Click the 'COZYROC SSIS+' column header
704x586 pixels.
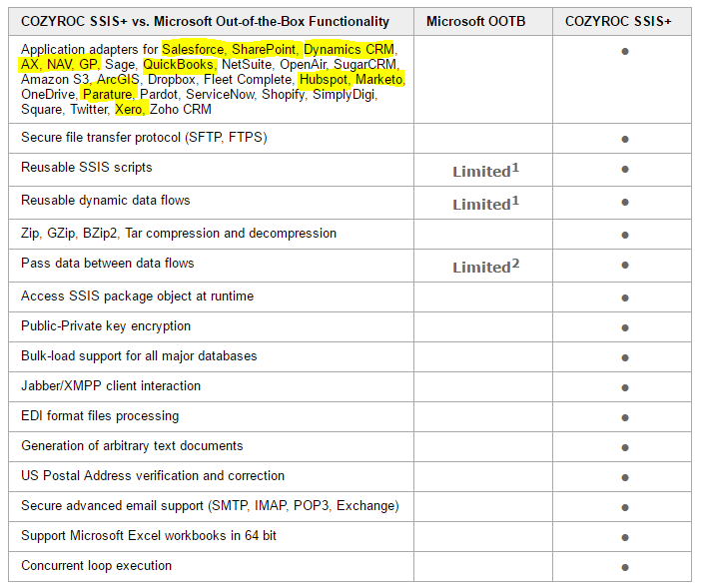click(618, 22)
